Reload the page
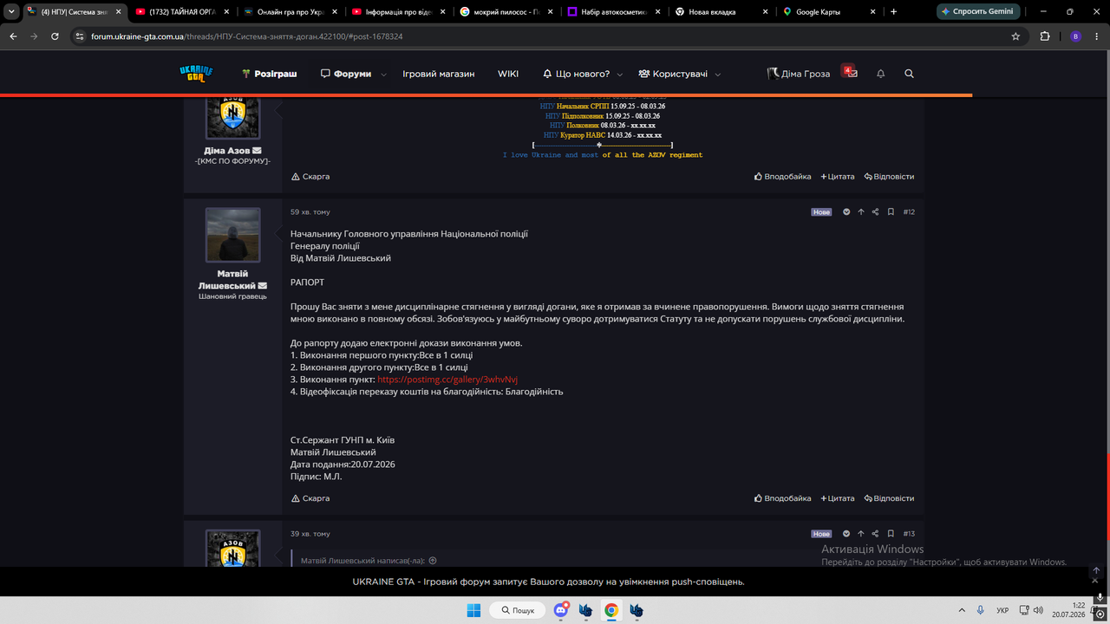1110x624 pixels. pyautogui.click(x=55, y=36)
